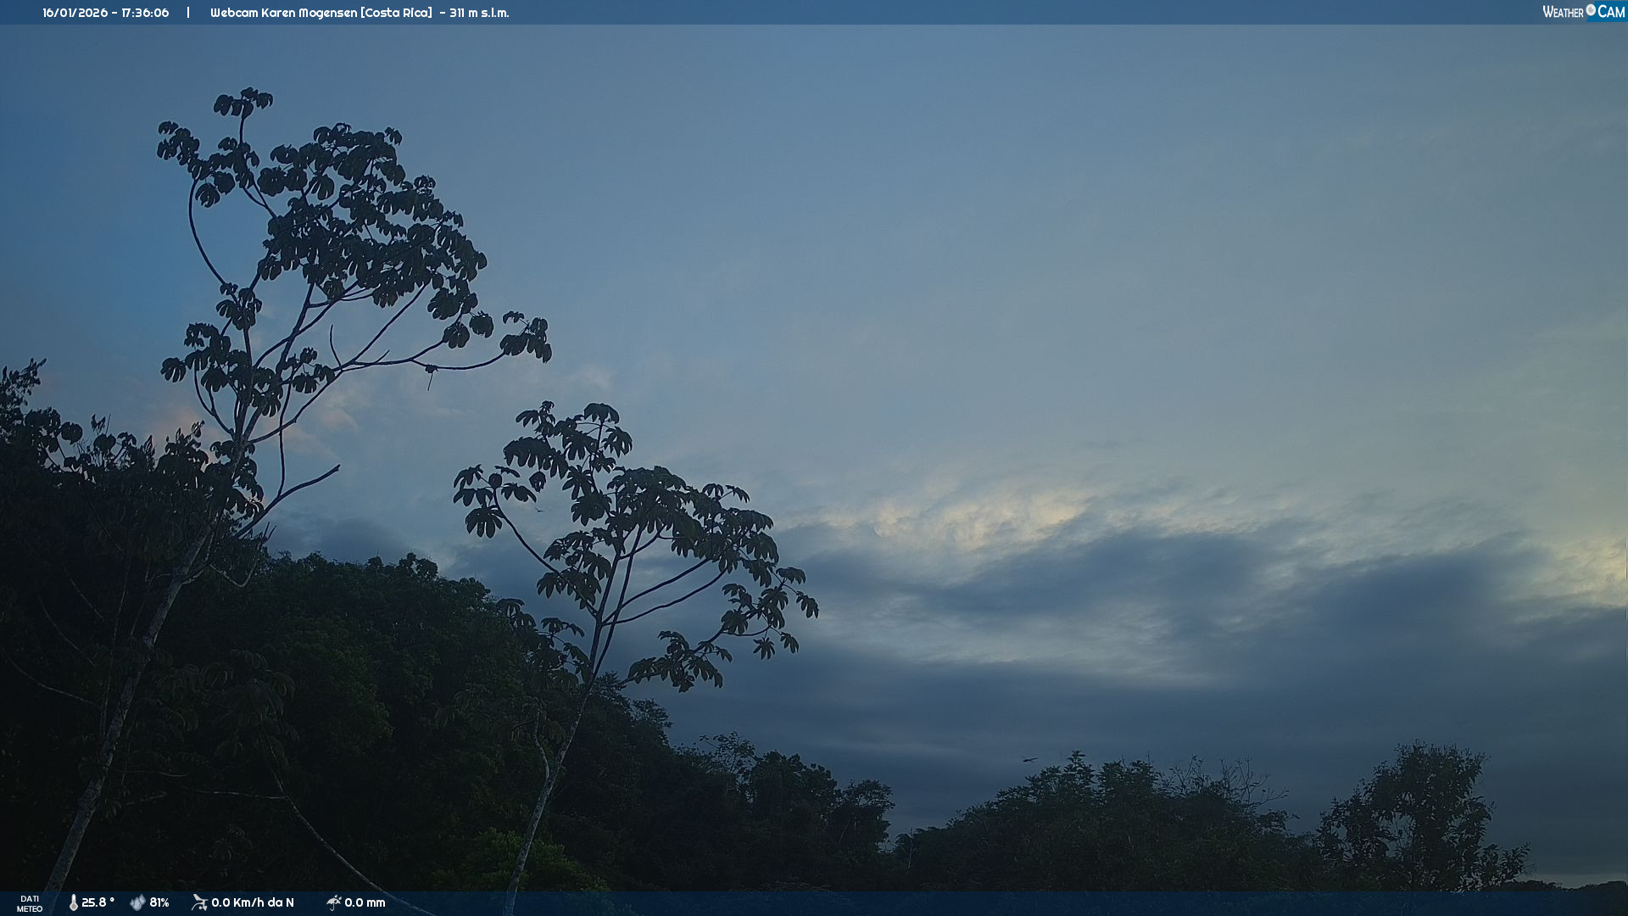This screenshot has width=1628, height=916.
Task: Select the 0.0 mm rainfall value
Action: (x=365, y=902)
